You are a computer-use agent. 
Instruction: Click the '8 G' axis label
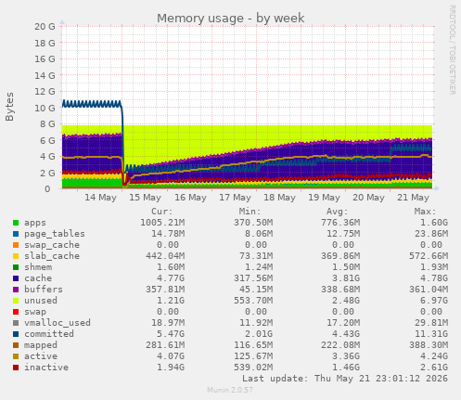point(47,124)
